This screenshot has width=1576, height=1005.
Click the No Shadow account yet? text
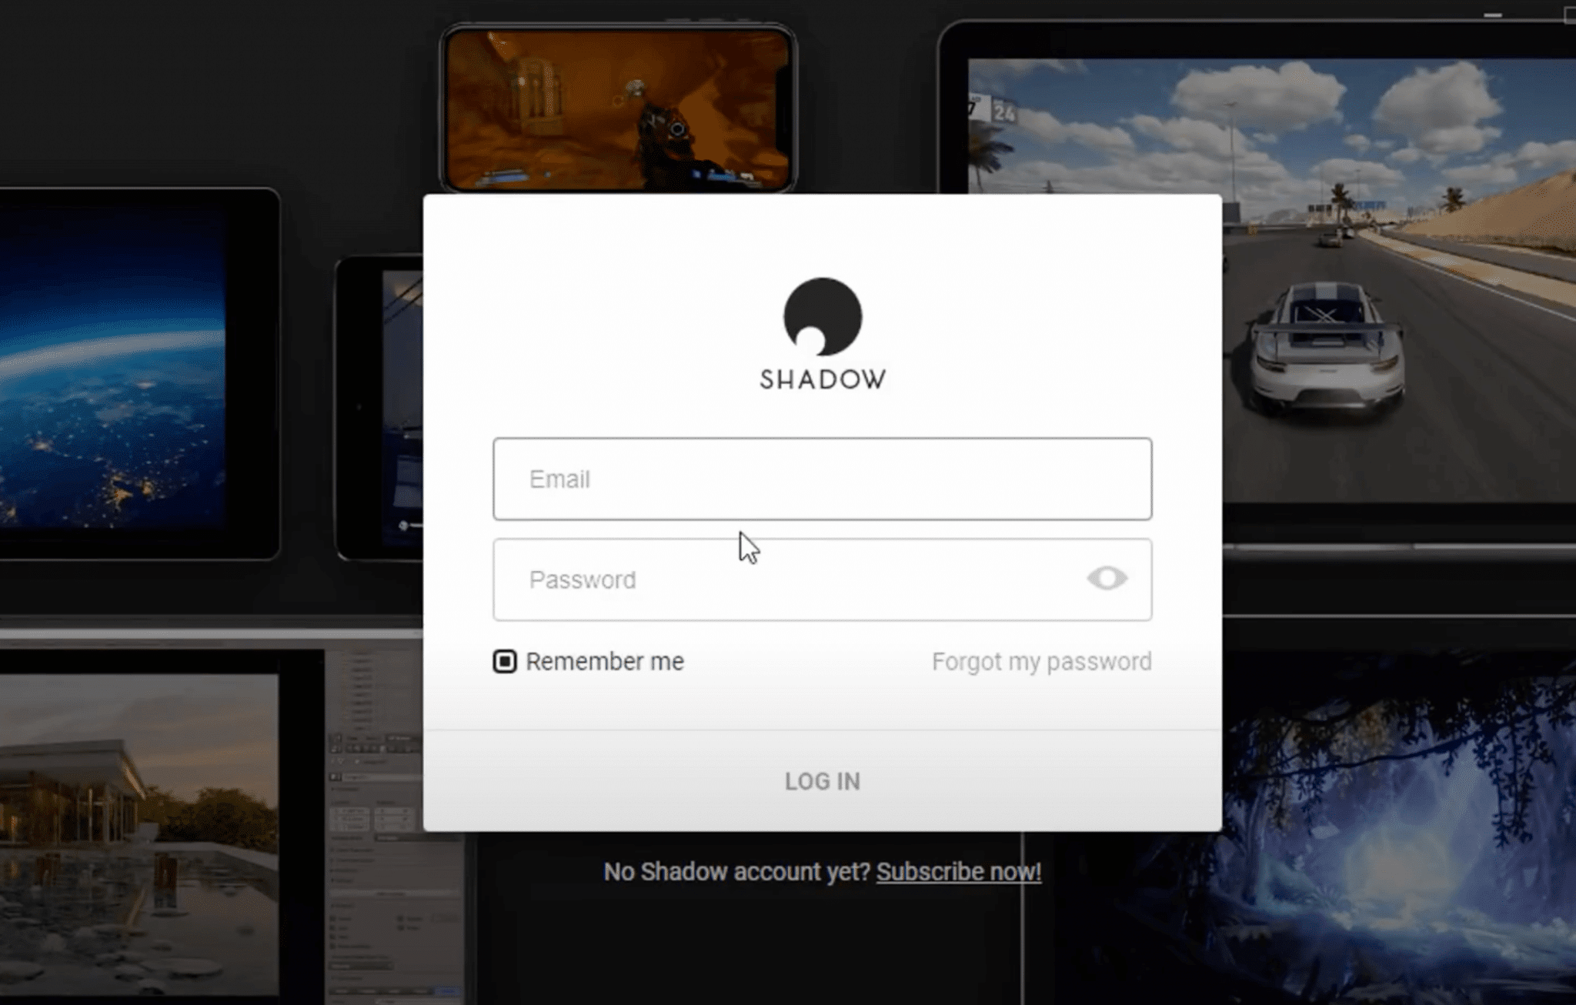click(736, 872)
